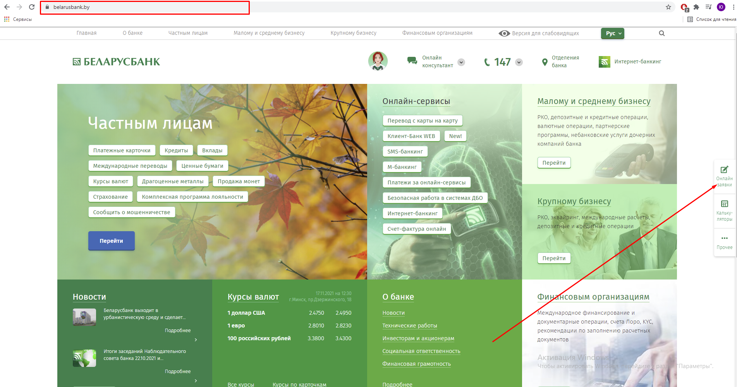Click the Драгоценные металлы button
Viewport: 737px width, 387px height.
coord(173,181)
